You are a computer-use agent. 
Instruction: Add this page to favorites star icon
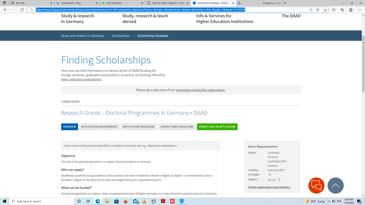coord(325,10)
